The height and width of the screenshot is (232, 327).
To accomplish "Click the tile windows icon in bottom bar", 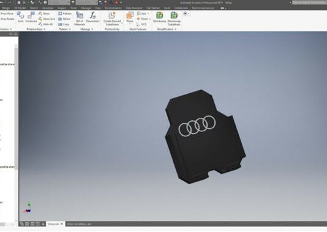I will (27, 224).
